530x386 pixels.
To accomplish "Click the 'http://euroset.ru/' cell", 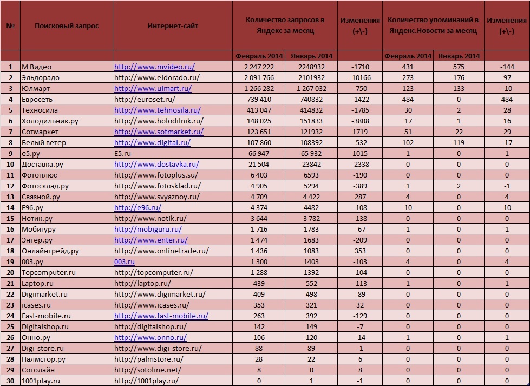I will (173, 100).
